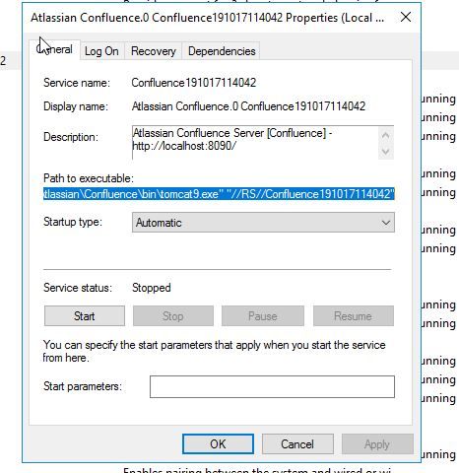Open the Log On tab
This screenshot has width=459, height=473.
101,51
